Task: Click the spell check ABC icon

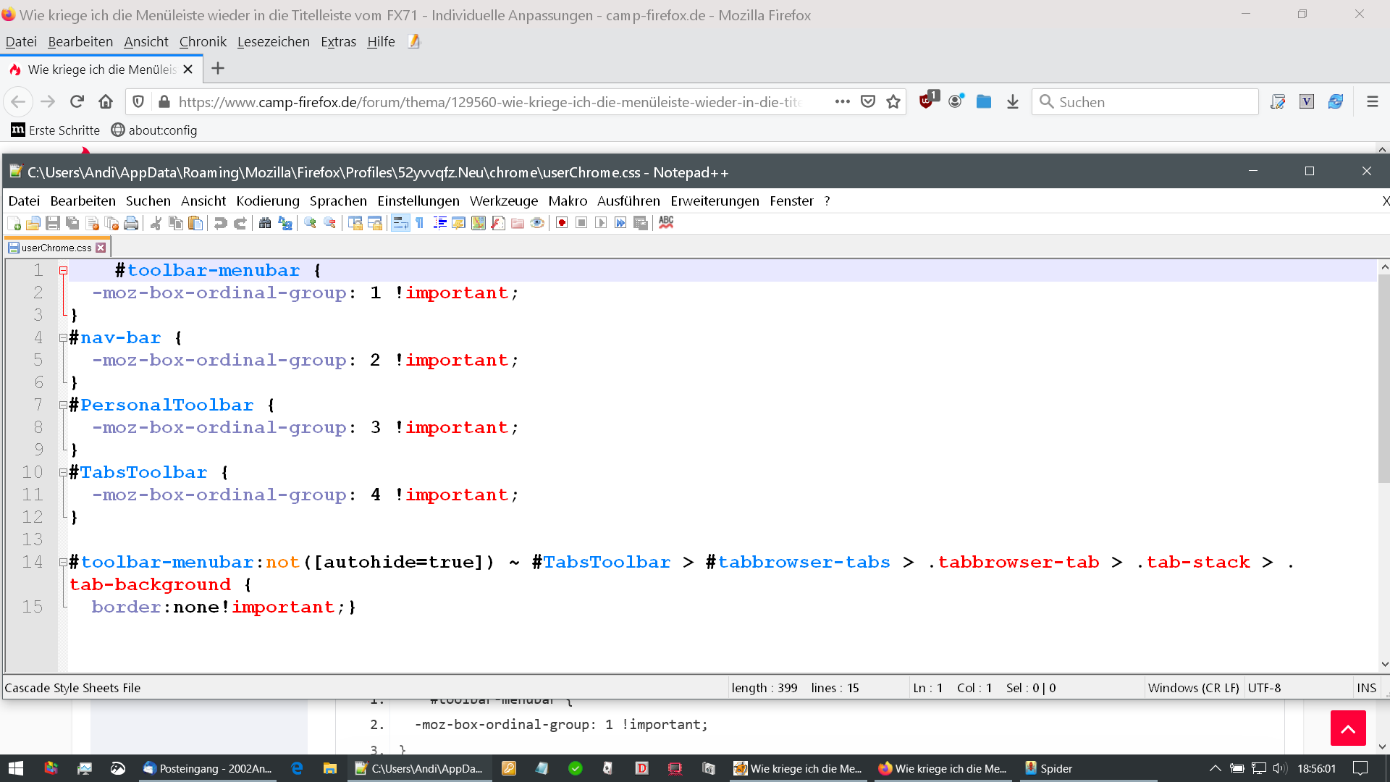Action: click(x=666, y=222)
